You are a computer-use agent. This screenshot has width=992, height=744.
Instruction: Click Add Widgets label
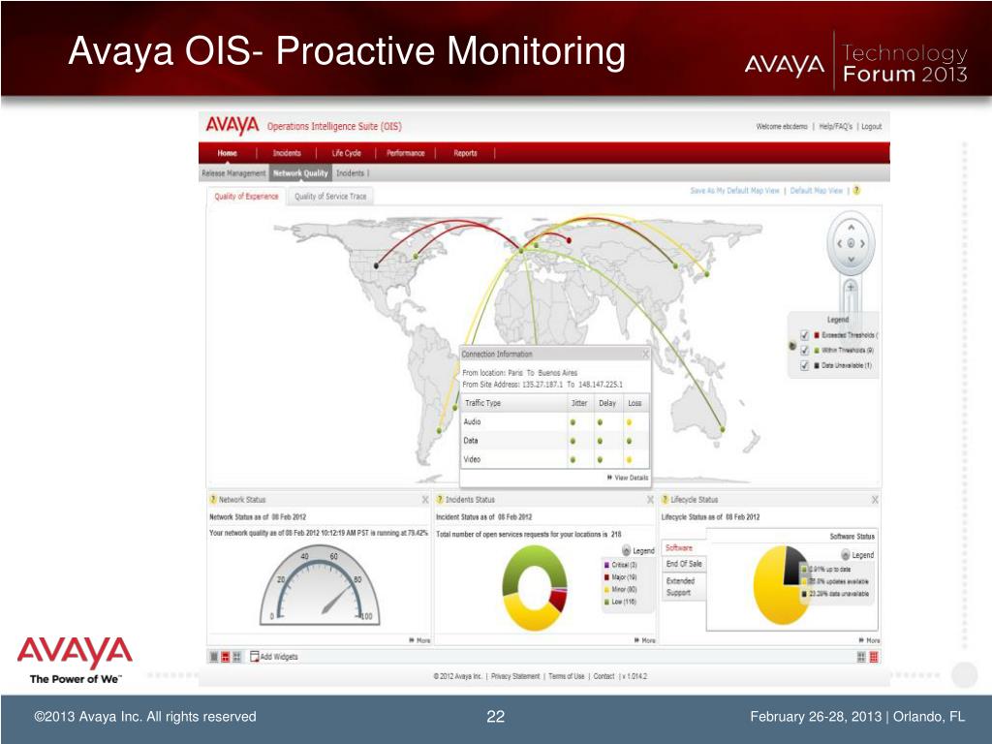click(279, 657)
